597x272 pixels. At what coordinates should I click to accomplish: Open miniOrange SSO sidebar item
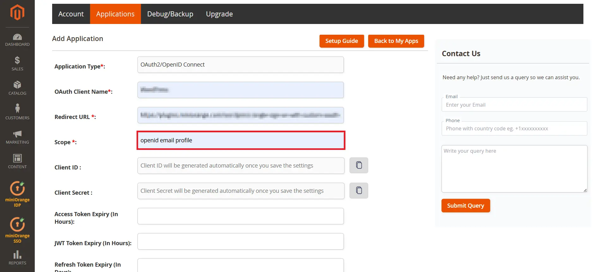(17, 230)
